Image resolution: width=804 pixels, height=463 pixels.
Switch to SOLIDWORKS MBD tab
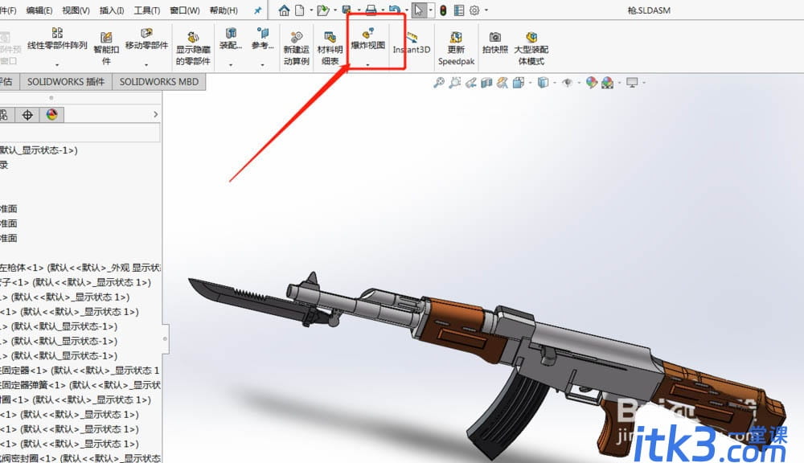point(159,82)
